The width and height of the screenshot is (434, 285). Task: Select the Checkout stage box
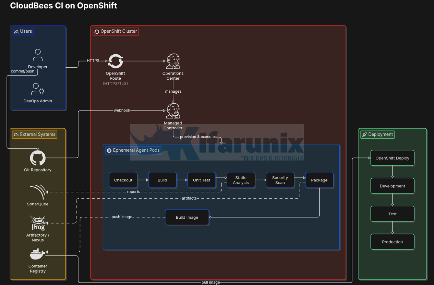click(123, 180)
